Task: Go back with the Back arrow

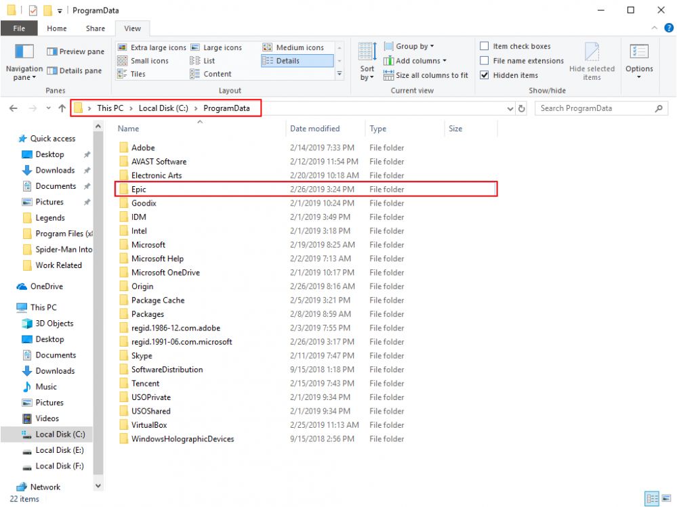Action: 14,108
